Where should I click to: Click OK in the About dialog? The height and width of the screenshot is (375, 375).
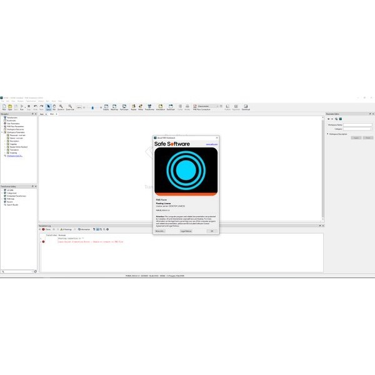tap(212, 231)
